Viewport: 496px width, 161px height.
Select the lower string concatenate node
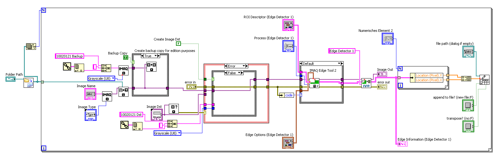coord(172,124)
